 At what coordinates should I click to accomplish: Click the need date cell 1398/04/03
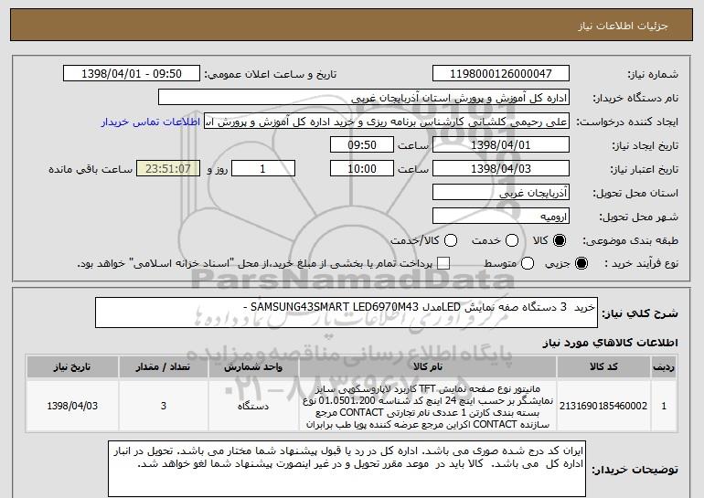click(72, 406)
